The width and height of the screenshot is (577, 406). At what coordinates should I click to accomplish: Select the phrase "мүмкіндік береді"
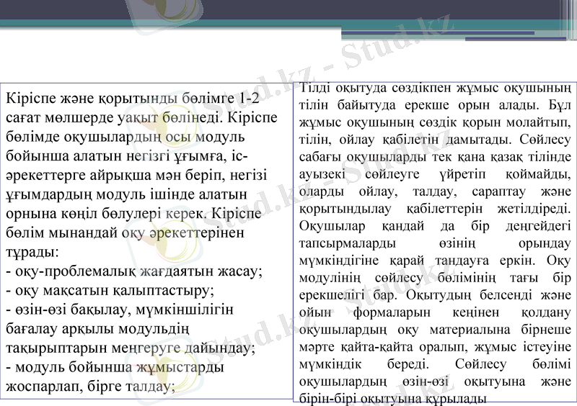364,364
